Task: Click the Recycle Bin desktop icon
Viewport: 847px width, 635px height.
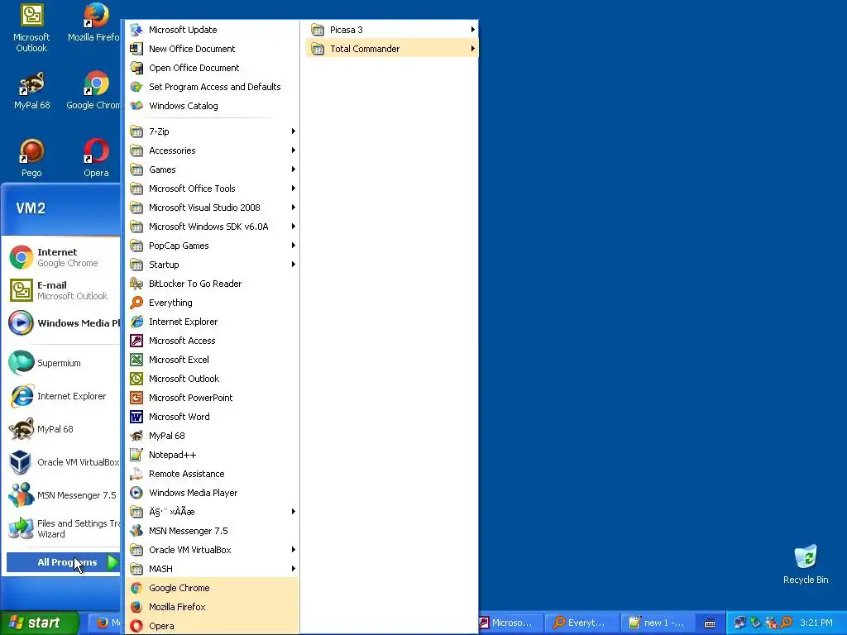Action: [806, 564]
